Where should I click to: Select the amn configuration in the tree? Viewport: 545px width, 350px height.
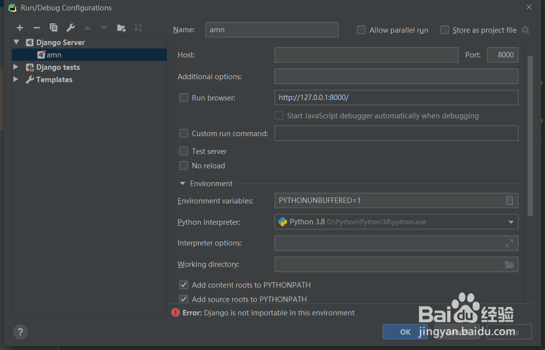[x=54, y=55]
